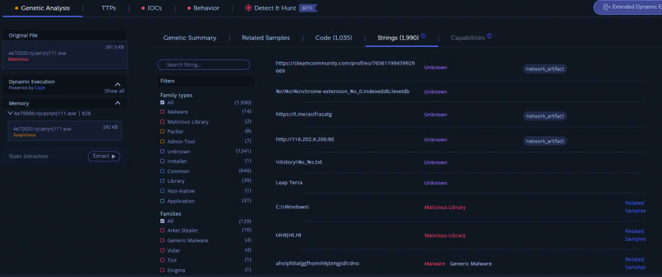
Task: Collapse the Memory section chevron
Action: [118, 103]
